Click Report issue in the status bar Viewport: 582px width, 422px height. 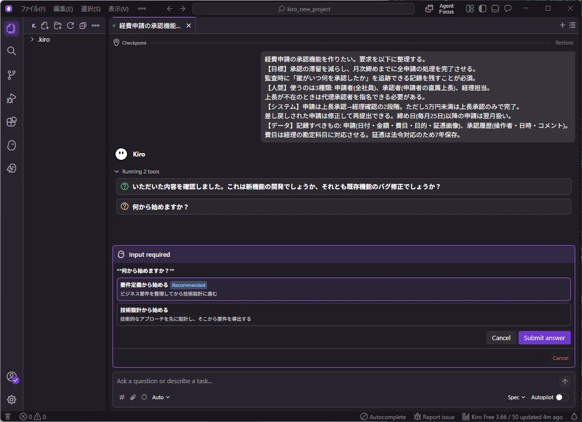click(x=434, y=417)
